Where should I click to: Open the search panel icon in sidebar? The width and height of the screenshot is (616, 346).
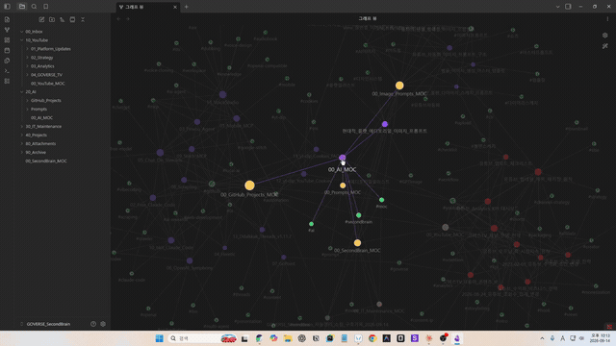point(35,7)
